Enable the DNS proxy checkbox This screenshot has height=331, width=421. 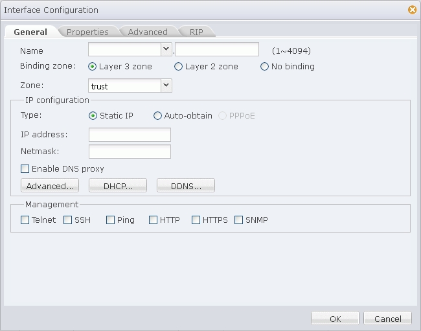[25, 169]
